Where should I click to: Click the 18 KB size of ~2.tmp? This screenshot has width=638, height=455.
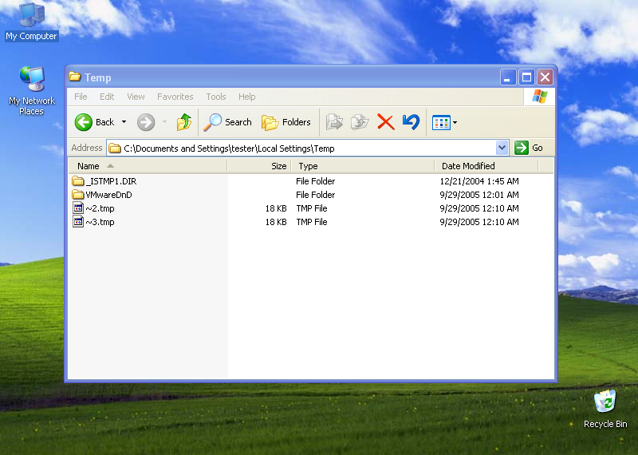tap(276, 208)
